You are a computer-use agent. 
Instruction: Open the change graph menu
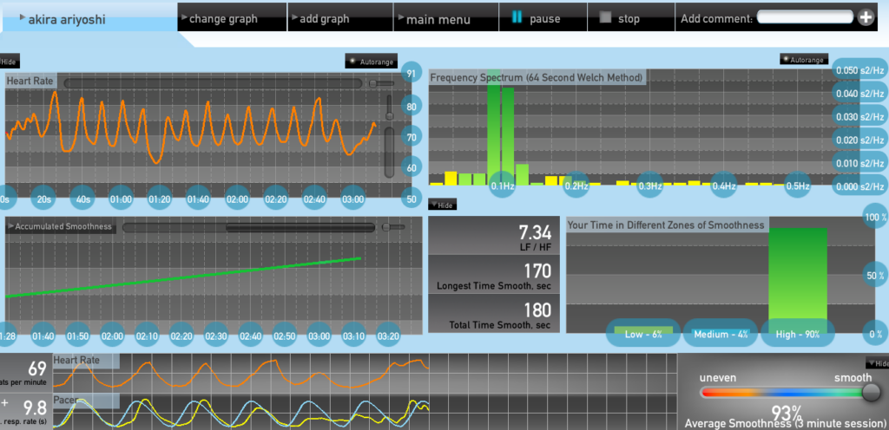(x=222, y=18)
